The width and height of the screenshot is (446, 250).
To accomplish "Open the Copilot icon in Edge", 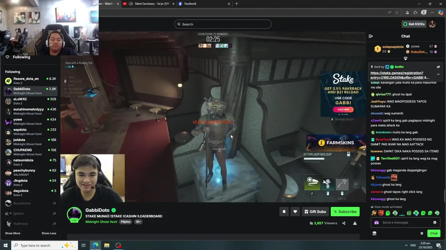I will pos(441,12).
